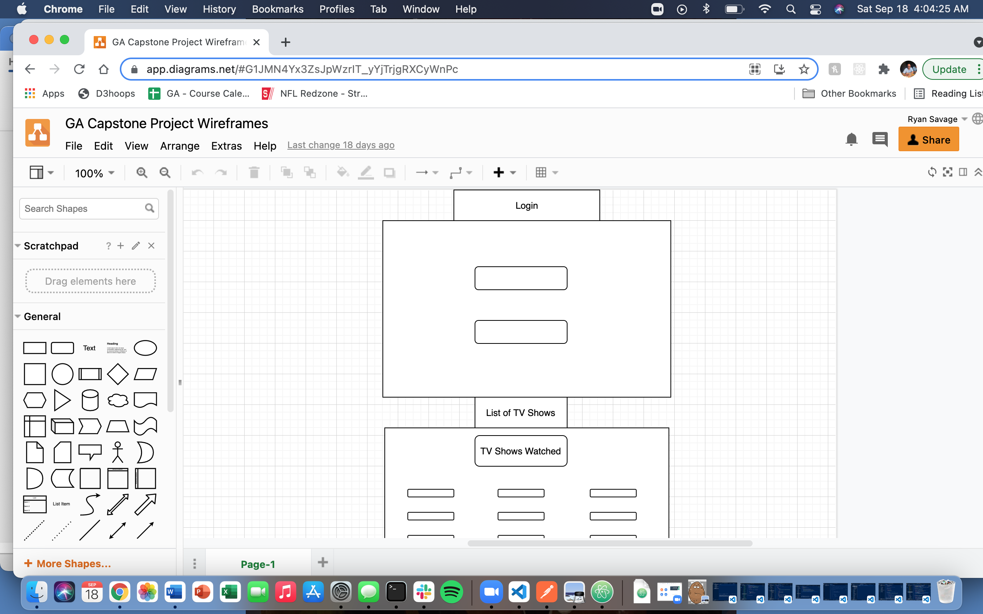The width and height of the screenshot is (983, 614).
Task: Open the 100% zoom level dropdown
Action: [94, 173]
